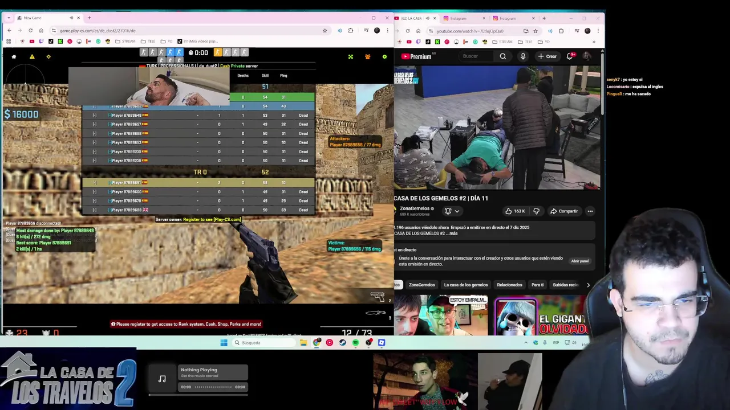Open Steam from the taskbar

pyautogui.click(x=342, y=343)
